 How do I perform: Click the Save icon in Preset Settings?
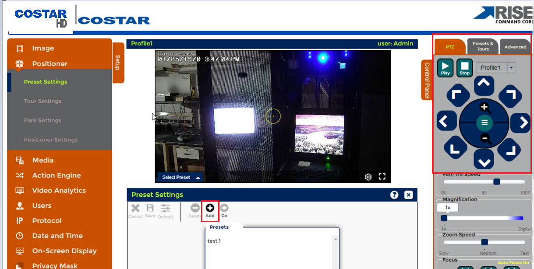pyautogui.click(x=150, y=211)
